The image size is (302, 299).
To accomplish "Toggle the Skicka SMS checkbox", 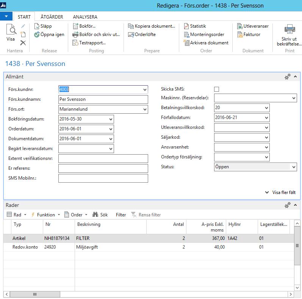I will click(x=216, y=89).
